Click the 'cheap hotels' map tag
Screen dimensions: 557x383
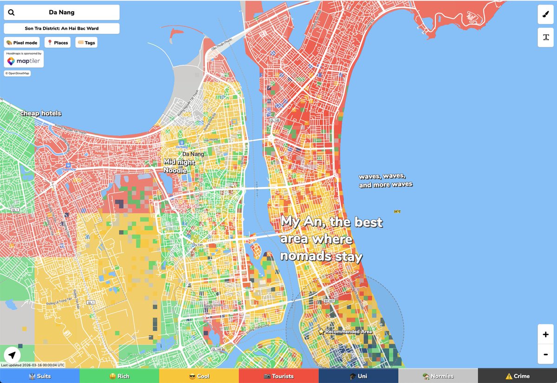coord(40,113)
